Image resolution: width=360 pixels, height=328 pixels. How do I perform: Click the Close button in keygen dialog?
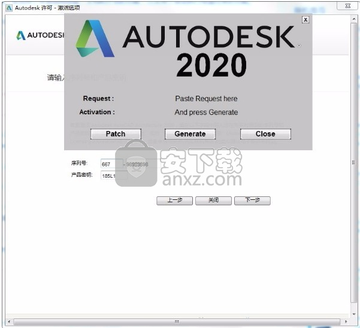(x=265, y=134)
